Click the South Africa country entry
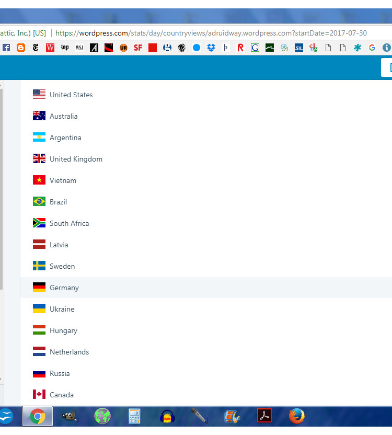This screenshot has width=392, height=435. [x=69, y=223]
